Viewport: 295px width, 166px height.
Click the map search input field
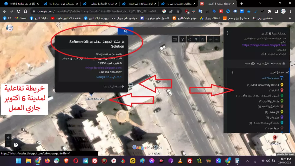pyautogui.click(x=176, y=31)
